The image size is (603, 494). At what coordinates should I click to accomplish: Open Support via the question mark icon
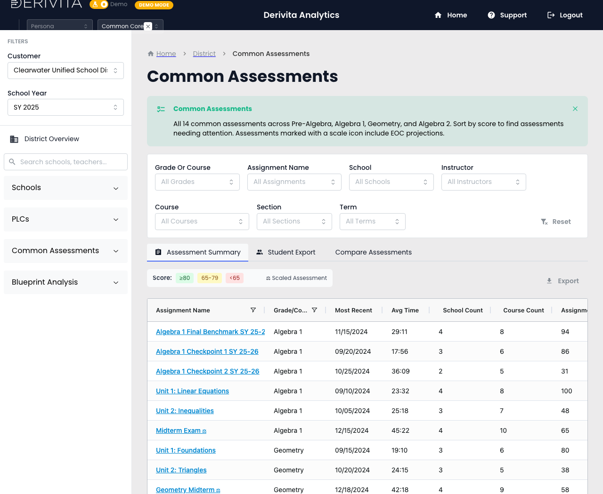[x=491, y=15]
